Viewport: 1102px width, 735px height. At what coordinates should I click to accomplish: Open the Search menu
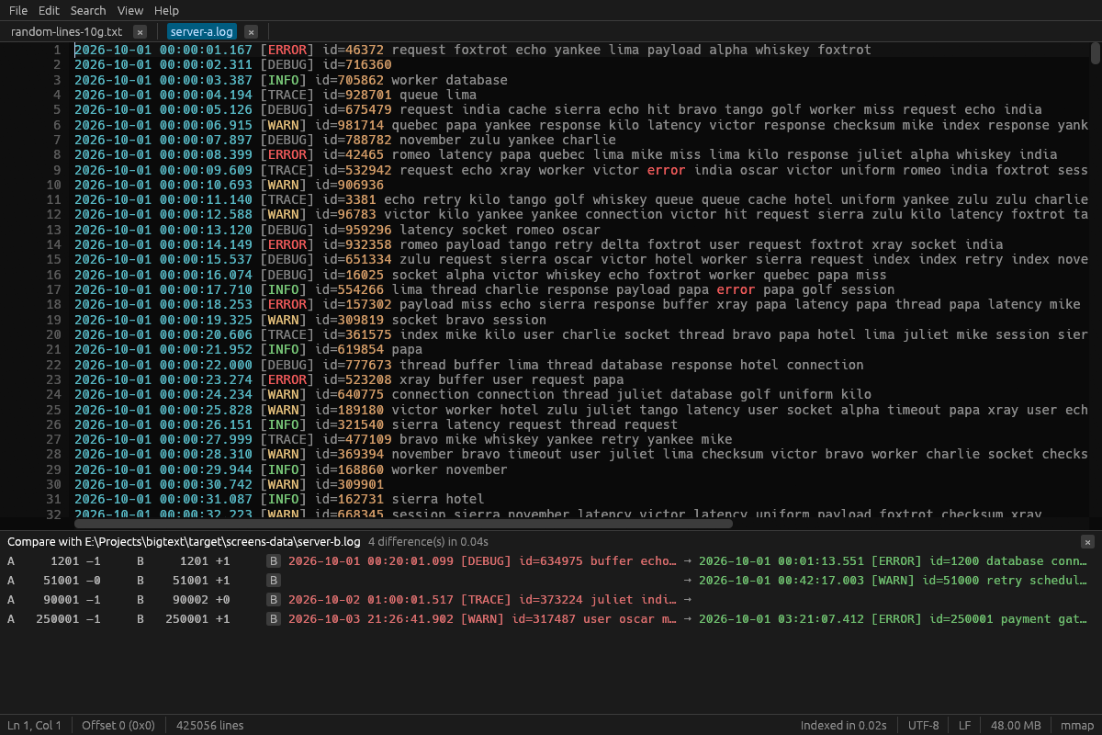pyautogui.click(x=88, y=10)
